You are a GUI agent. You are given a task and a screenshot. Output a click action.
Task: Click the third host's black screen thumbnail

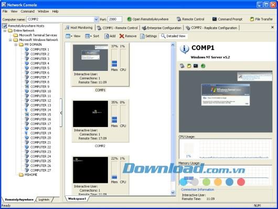coord(90,170)
